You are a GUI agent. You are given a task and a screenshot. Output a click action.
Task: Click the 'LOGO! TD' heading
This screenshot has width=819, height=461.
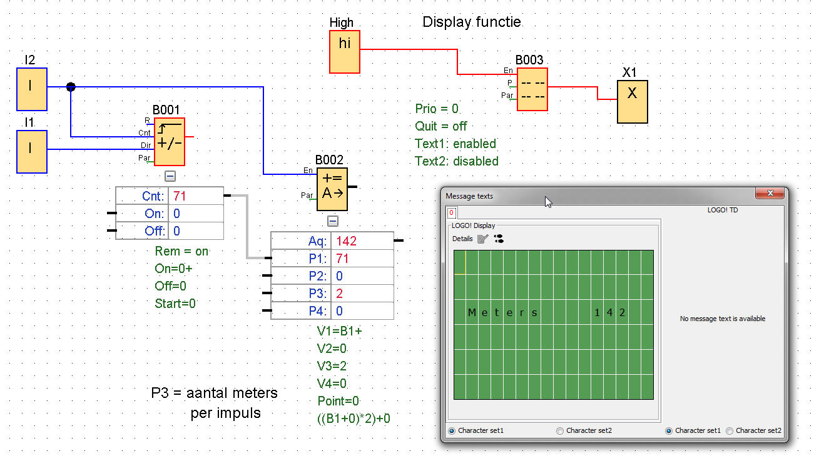pyautogui.click(x=723, y=210)
